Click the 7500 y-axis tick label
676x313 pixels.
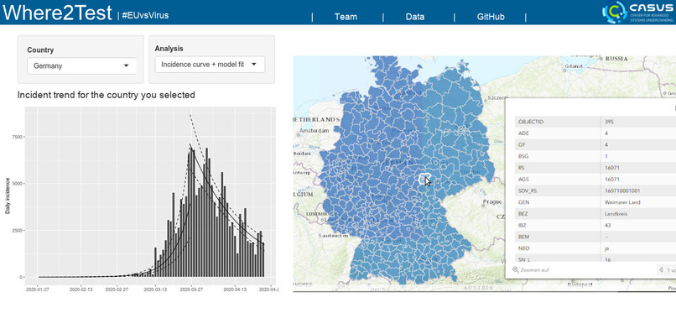pyautogui.click(x=18, y=137)
